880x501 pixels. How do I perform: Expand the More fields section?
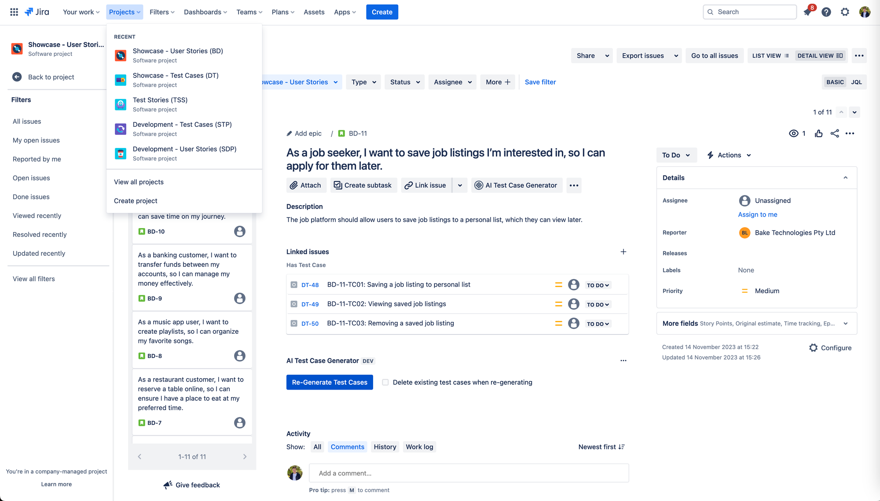pos(845,324)
